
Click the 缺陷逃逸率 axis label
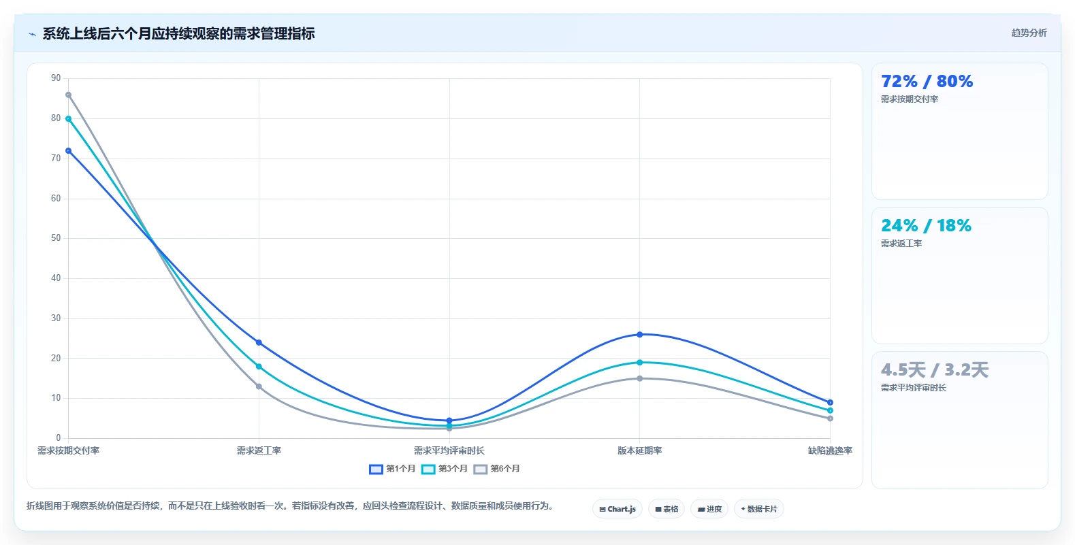point(830,450)
